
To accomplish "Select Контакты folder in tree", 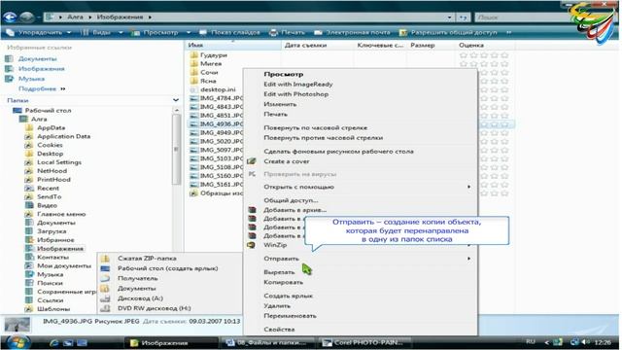I will tap(52, 257).
